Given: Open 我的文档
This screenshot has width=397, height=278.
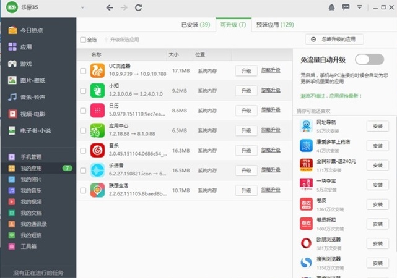Looking at the screenshot, I should click(x=25, y=213).
